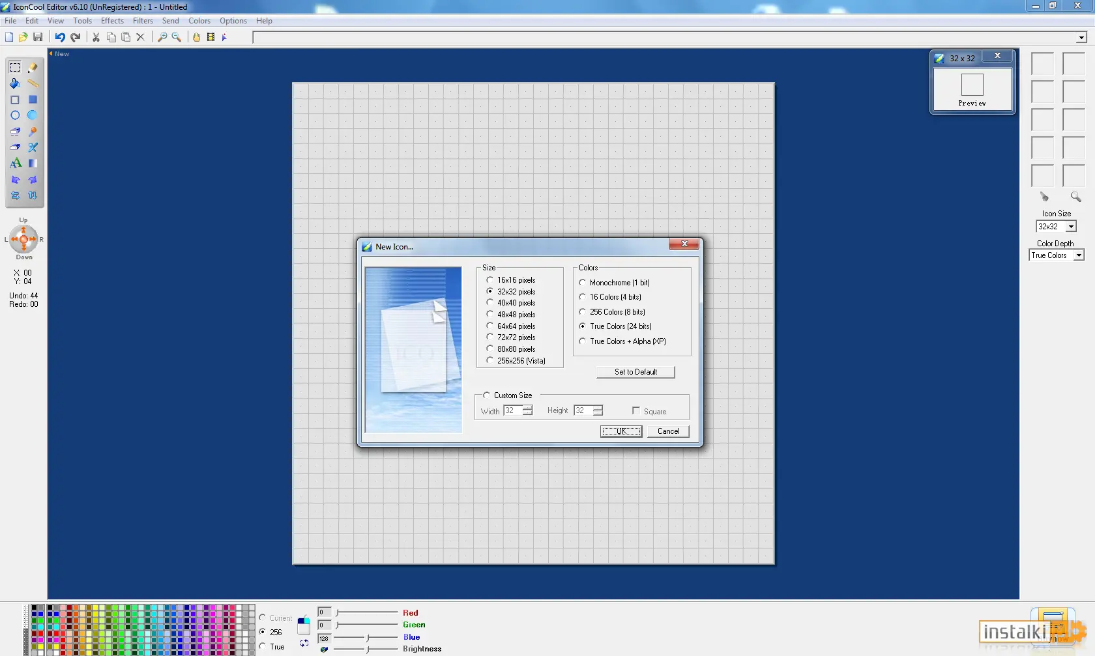Select the hollow Ellipse tool
This screenshot has width=1095, height=656.
[x=15, y=115]
